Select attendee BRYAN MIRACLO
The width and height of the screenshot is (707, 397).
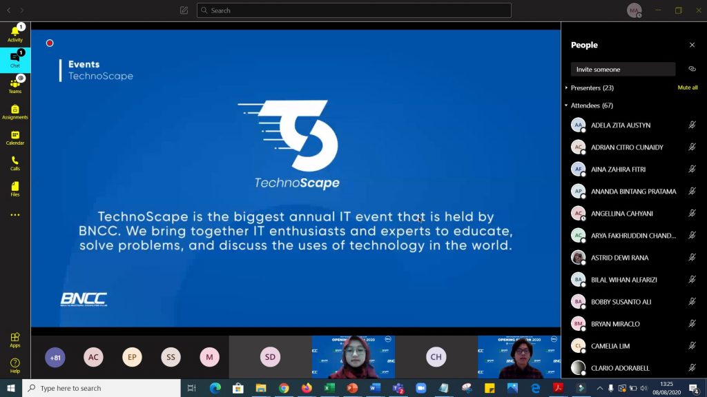[x=634, y=324]
